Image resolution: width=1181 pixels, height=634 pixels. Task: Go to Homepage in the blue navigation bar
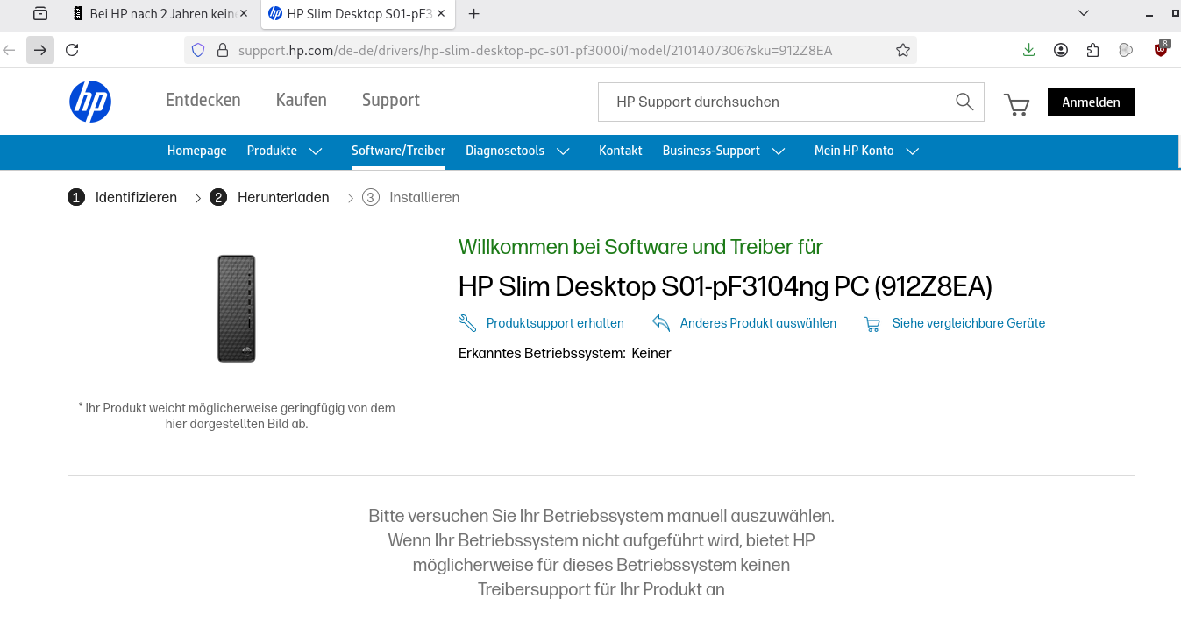(x=197, y=151)
